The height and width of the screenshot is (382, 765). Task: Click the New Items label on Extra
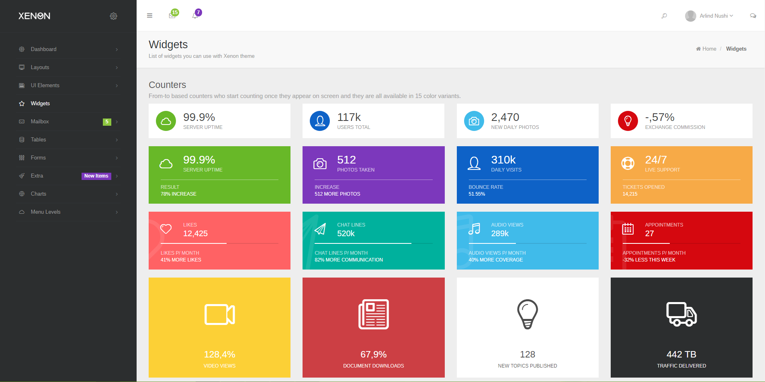[96, 176]
